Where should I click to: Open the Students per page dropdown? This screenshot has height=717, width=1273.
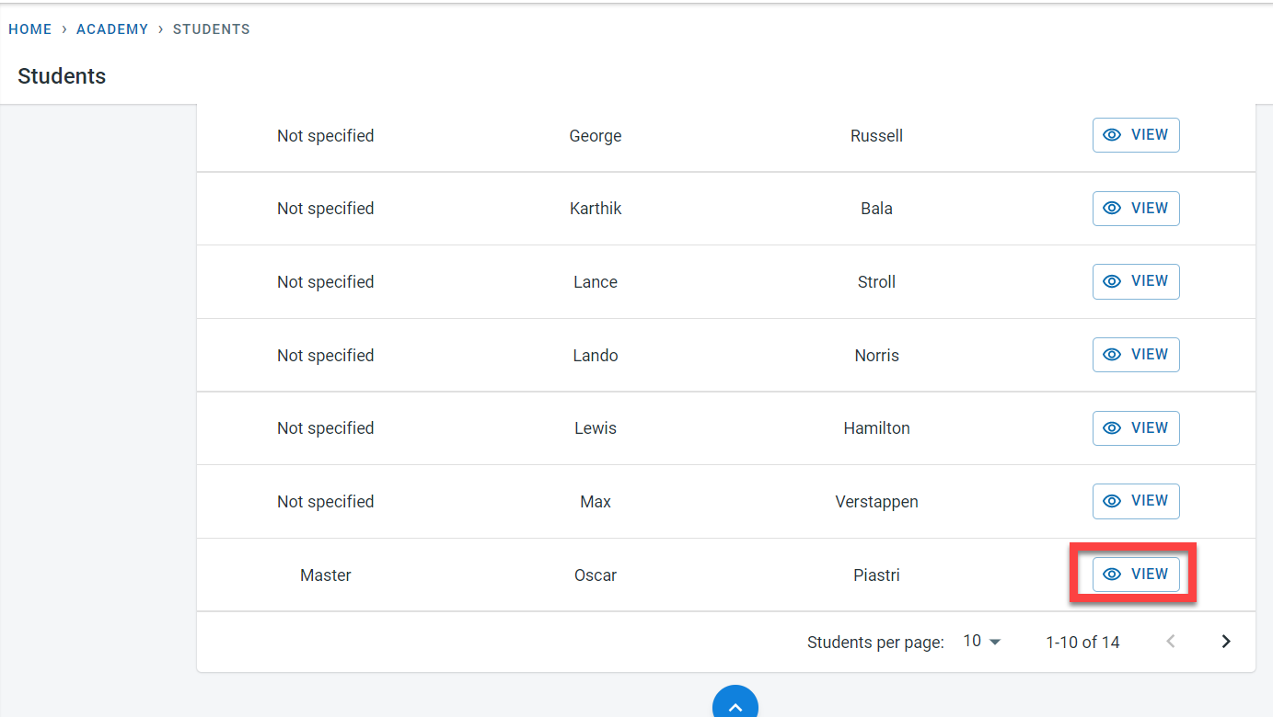981,642
